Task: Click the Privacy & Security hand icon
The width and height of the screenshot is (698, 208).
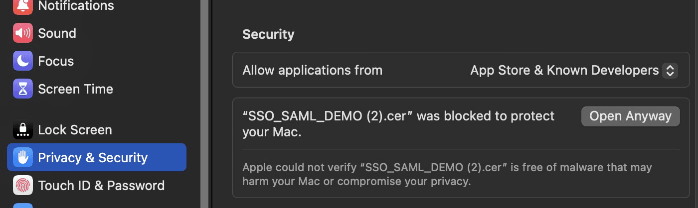Action: pos(22,158)
